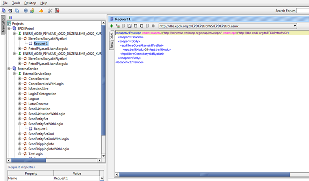Click the icon on the Request 1 editor title
The height and width of the screenshot is (181, 309).
[x=112, y=19]
